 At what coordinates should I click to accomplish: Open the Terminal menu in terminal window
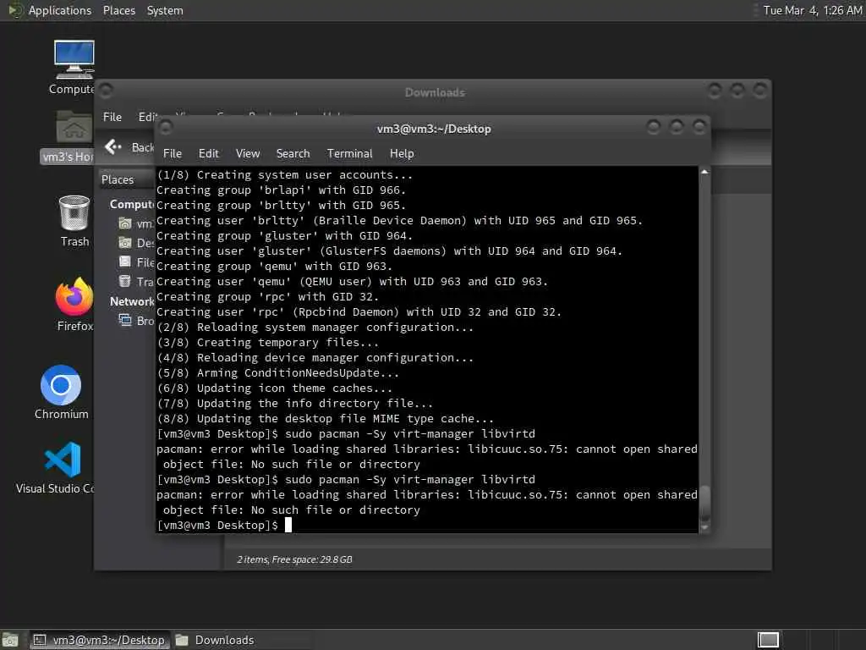point(349,153)
